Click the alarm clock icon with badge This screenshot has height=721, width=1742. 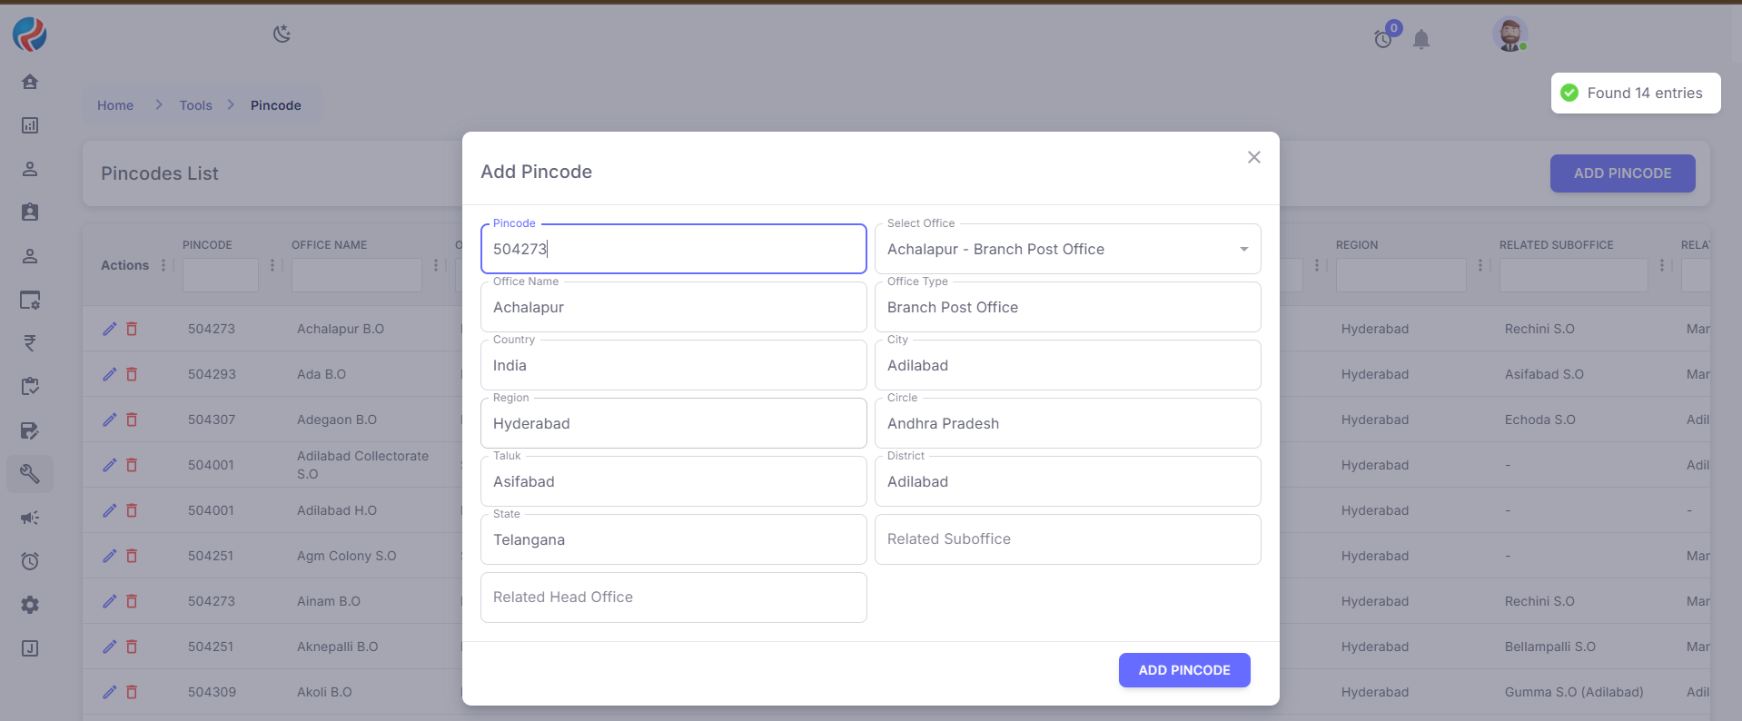tap(1383, 38)
